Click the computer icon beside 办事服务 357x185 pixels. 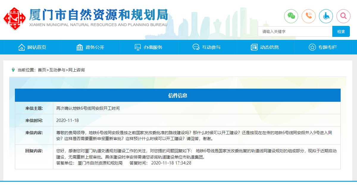[x=138, y=47]
